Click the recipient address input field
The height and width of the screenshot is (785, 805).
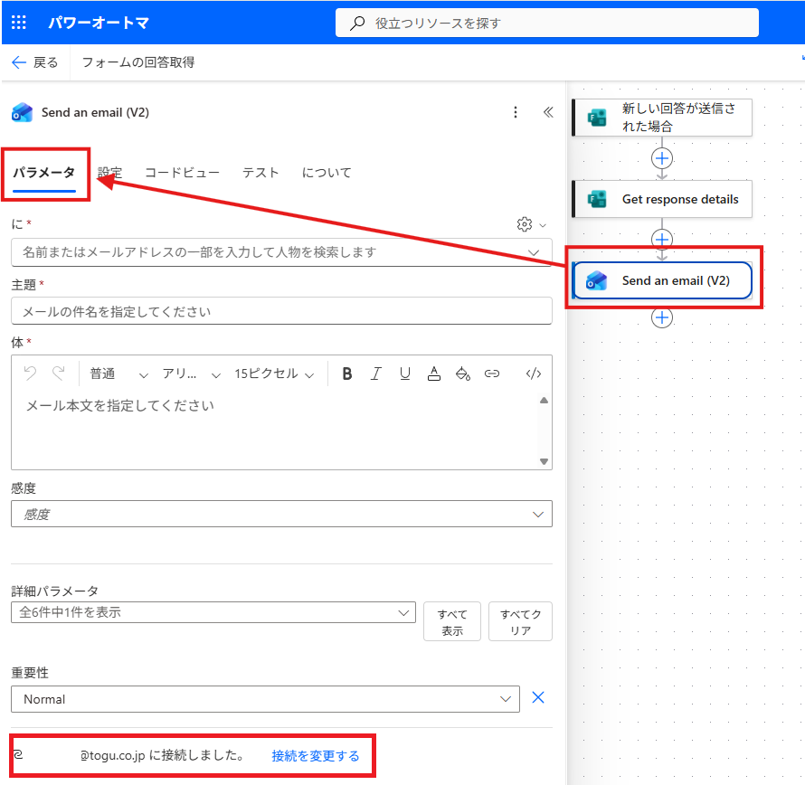[x=281, y=252]
